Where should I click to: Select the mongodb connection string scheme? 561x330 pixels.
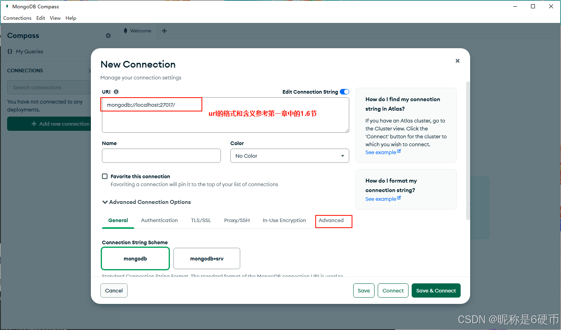tap(136, 258)
